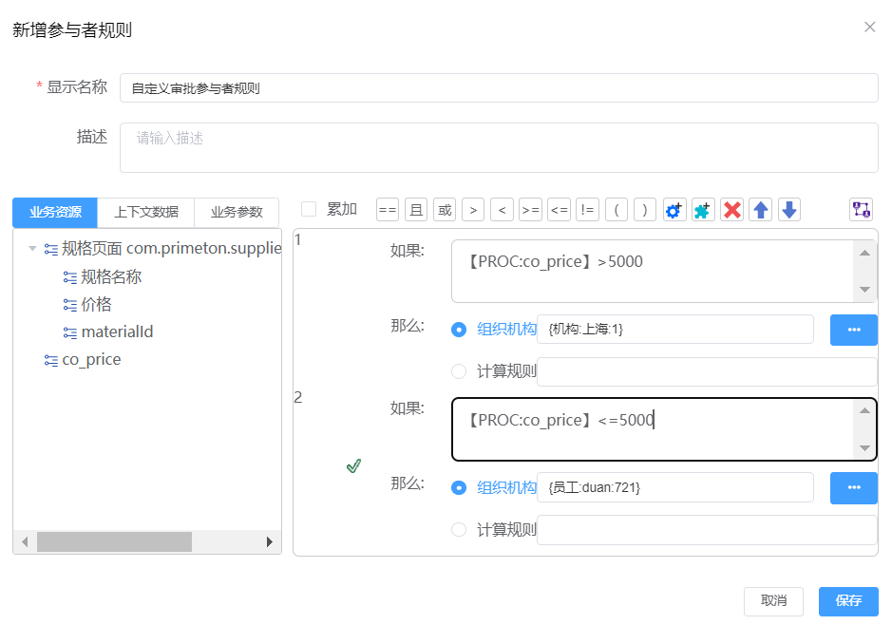Select 计算规则 radio in rule 1
The width and height of the screenshot is (892, 625).
459,371
